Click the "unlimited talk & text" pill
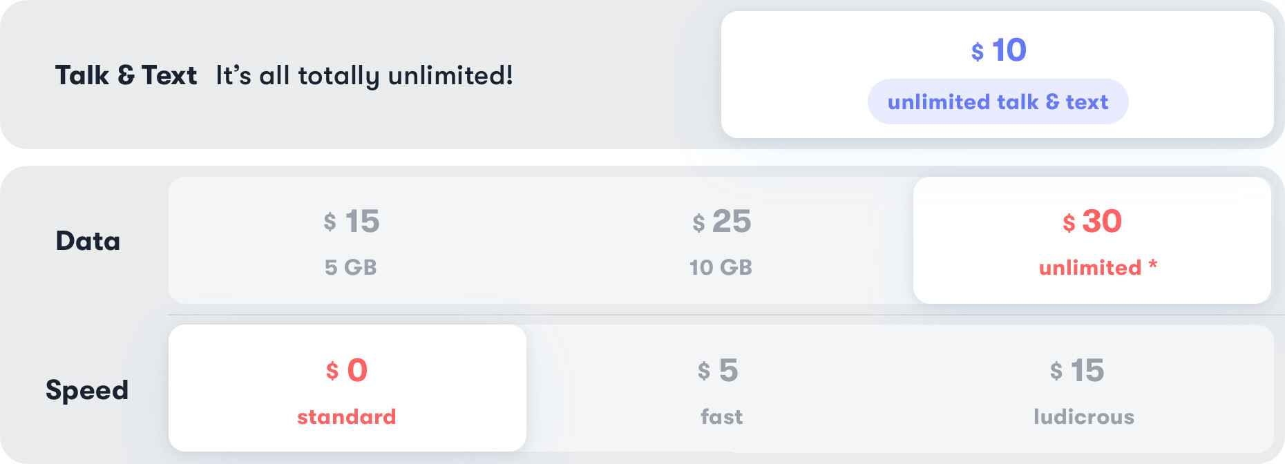This screenshot has height=464, width=1285. click(998, 102)
